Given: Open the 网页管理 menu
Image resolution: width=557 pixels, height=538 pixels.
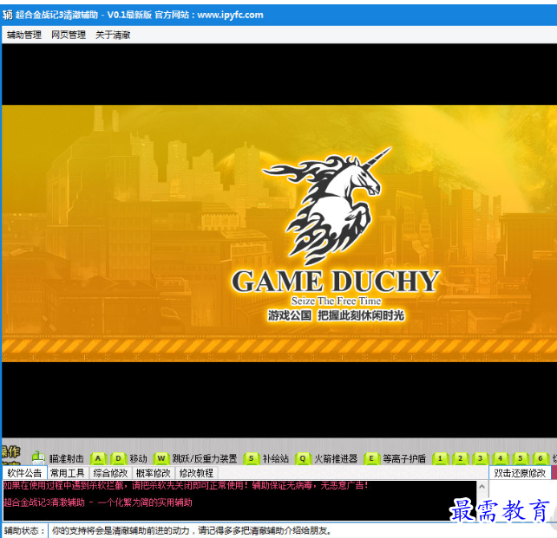Looking at the screenshot, I should click(x=69, y=35).
